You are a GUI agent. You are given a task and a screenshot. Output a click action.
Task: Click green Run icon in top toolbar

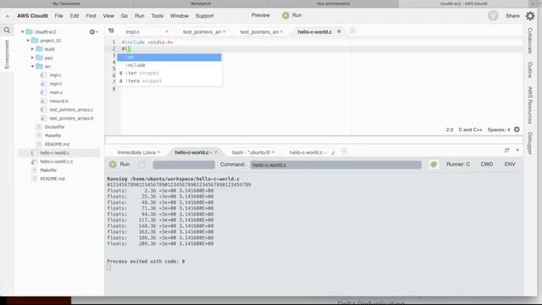(x=285, y=15)
